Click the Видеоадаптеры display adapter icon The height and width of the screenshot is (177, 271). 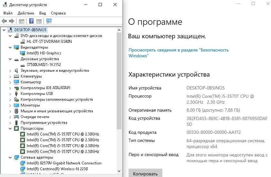16,47
